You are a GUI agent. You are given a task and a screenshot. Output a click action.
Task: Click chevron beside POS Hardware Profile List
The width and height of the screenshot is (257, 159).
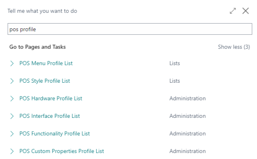(x=12, y=98)
